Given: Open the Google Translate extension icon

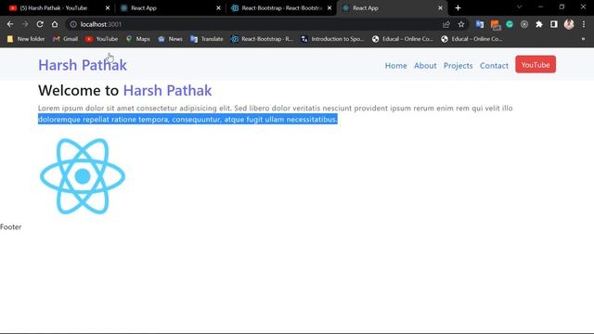Looking at the screenshot, I should (x=480, y=24).
